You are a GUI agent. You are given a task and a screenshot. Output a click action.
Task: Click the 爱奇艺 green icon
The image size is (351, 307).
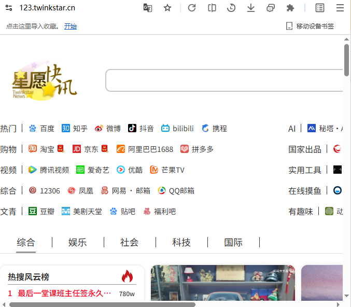(x=80, y=170)
